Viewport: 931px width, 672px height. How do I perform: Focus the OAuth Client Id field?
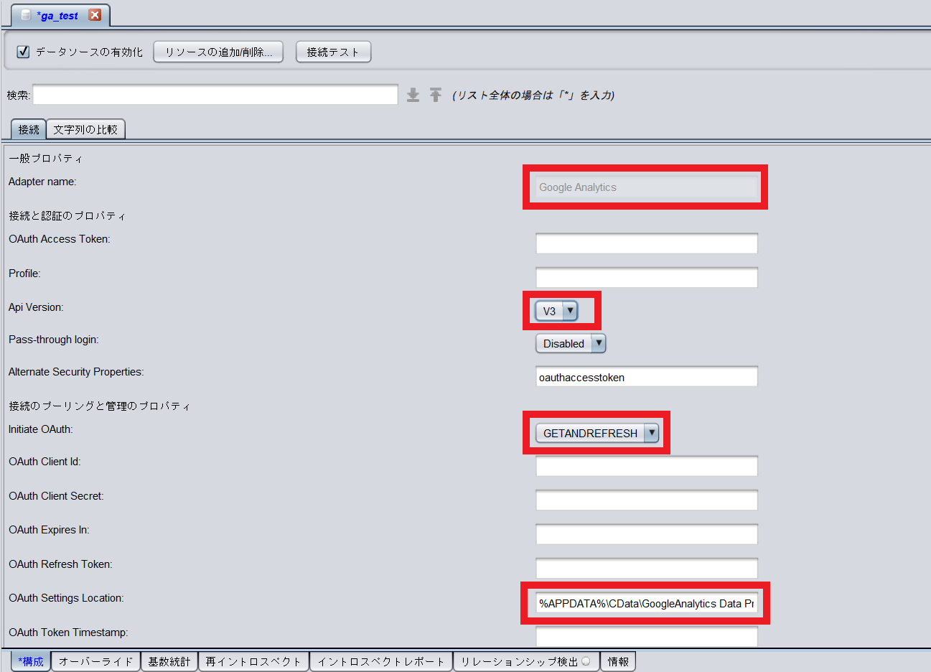coord(647,466)
